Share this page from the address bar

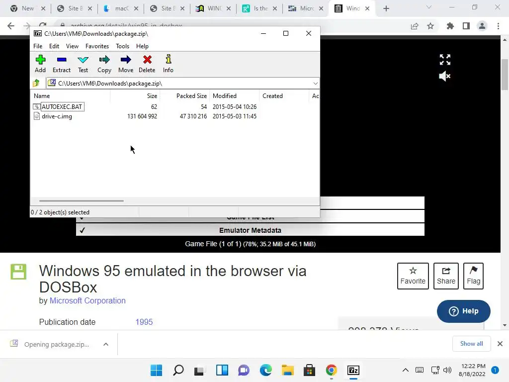(x=415, y=26)
